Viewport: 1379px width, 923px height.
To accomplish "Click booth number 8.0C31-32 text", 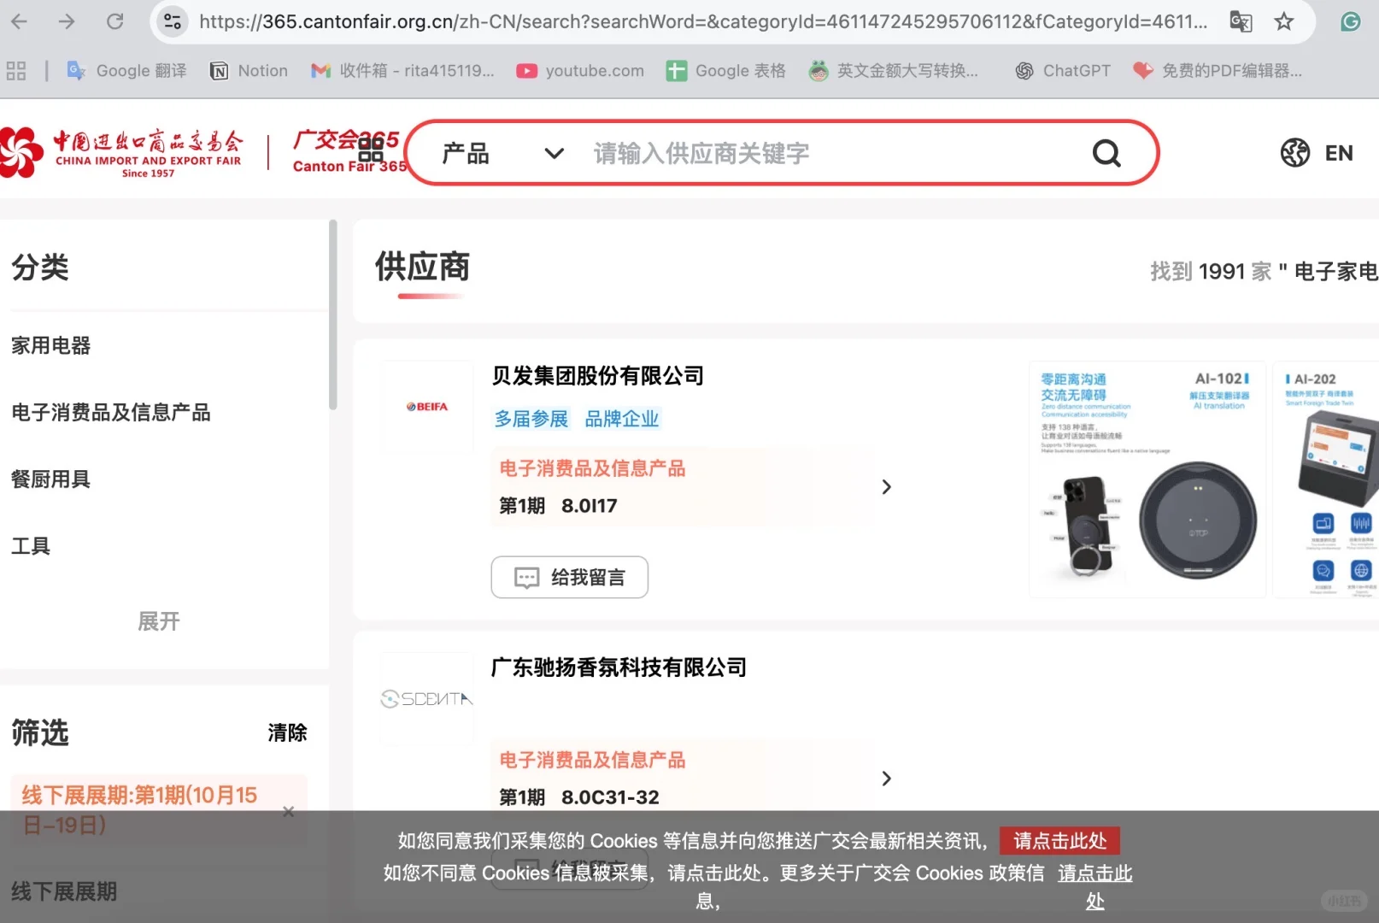I will coord(610,797).
